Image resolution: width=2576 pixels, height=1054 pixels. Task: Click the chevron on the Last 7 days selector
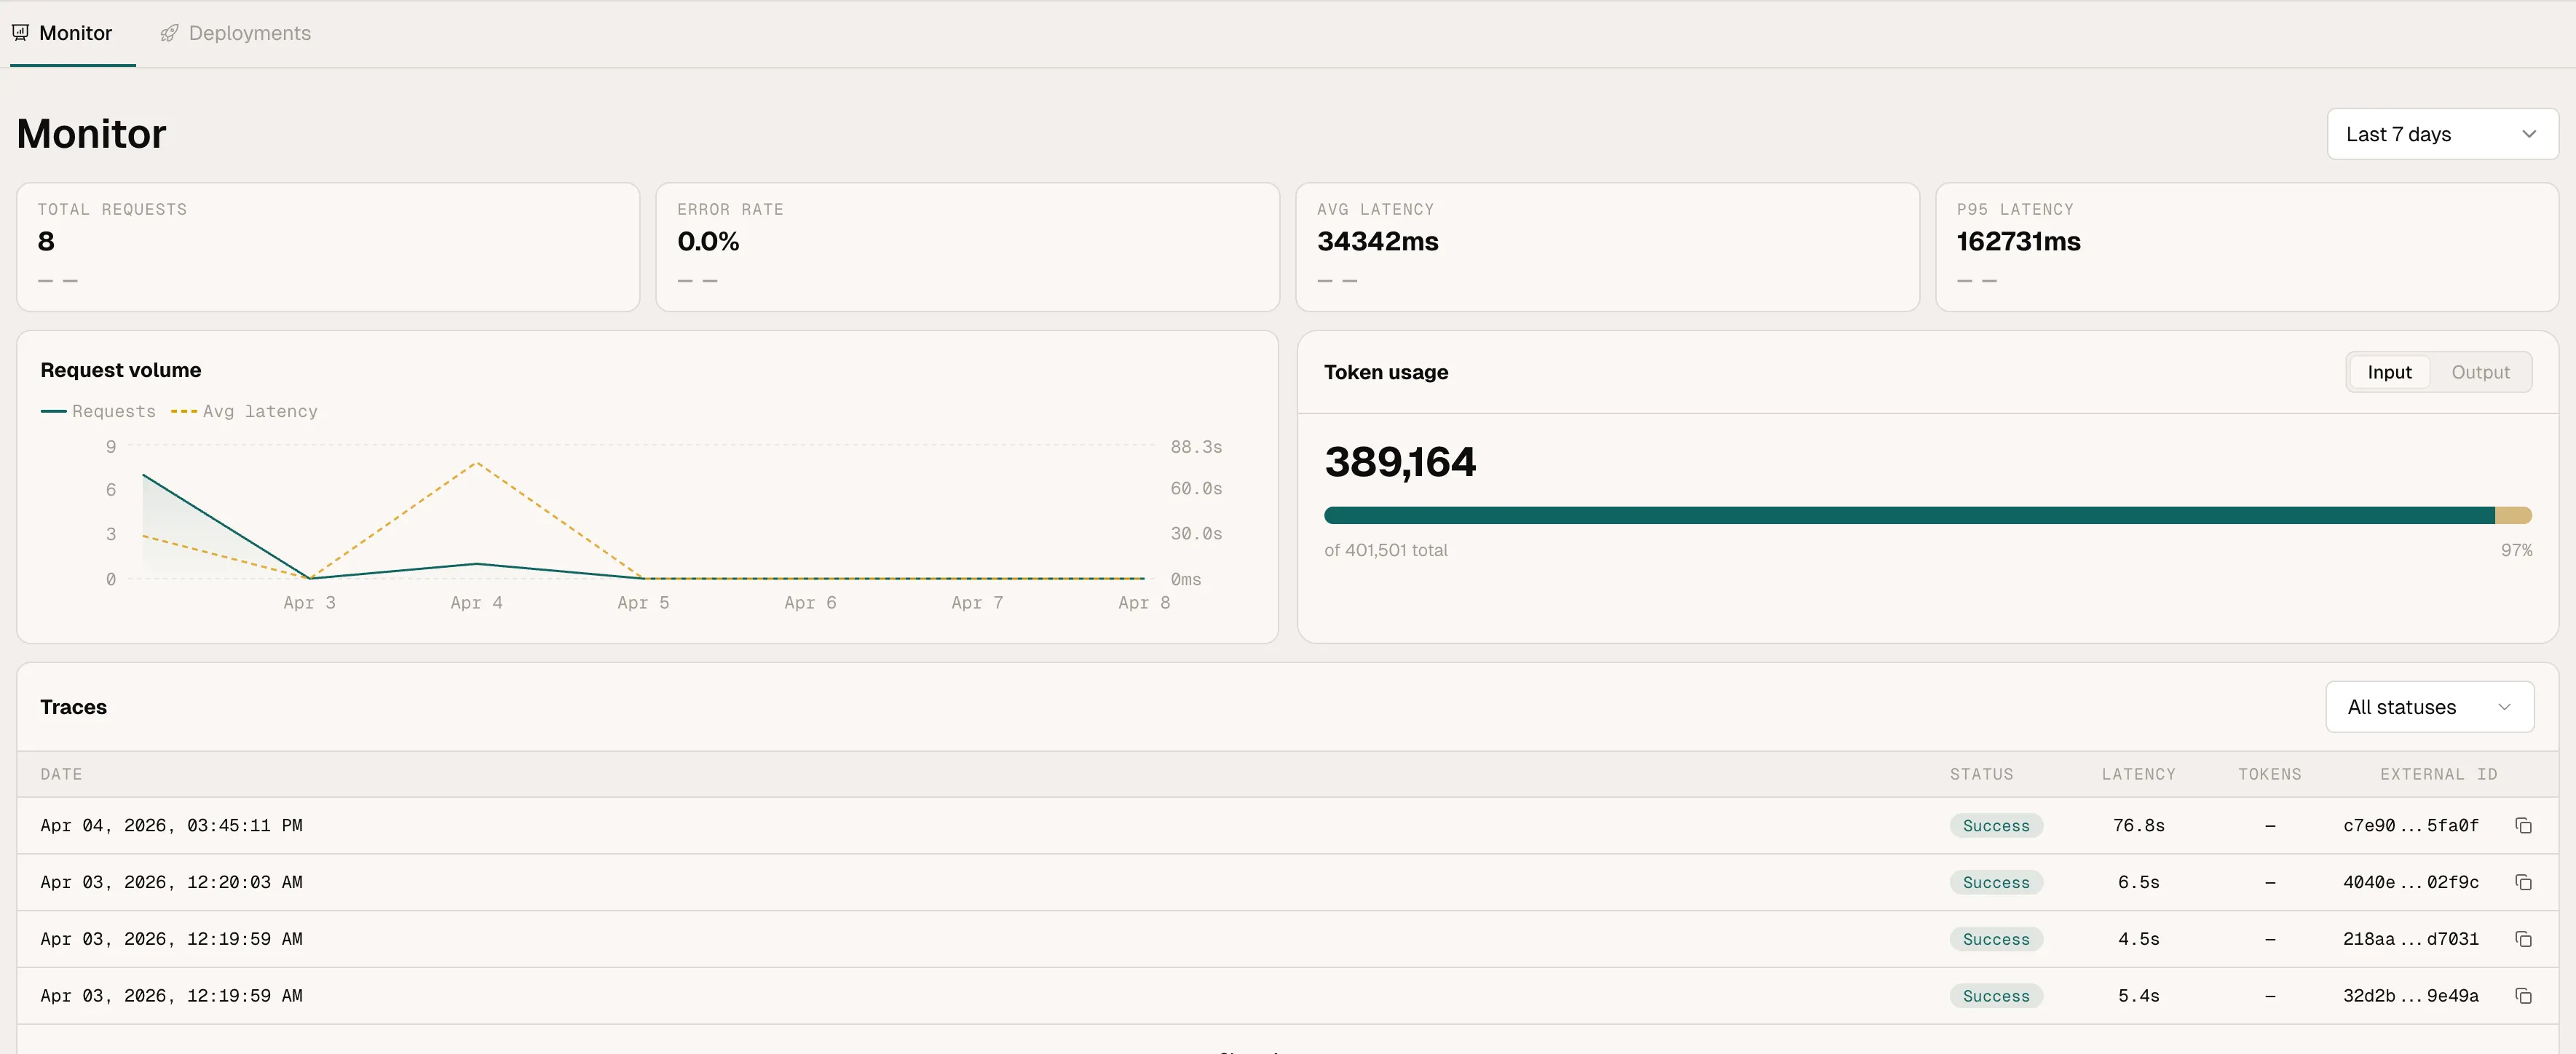tap(2530, 133)
